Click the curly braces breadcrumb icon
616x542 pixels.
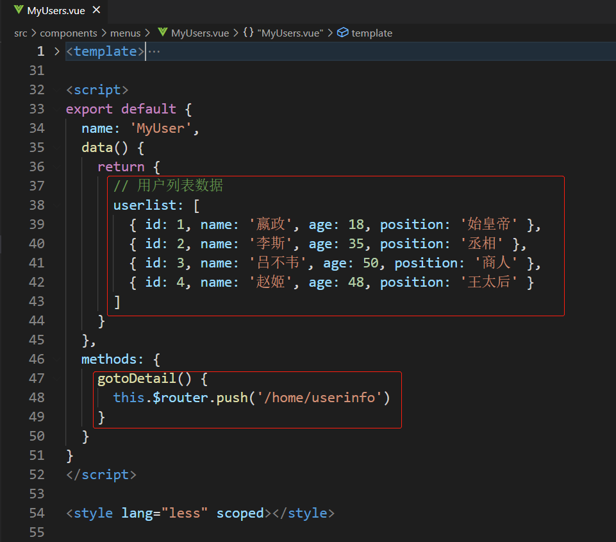(x=248, y=33)
